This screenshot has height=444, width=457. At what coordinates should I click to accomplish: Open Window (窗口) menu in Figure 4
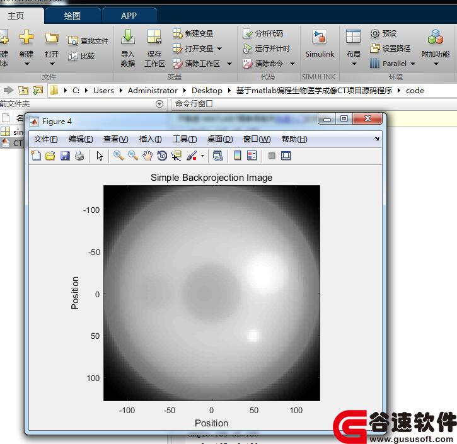[x=257, y=139]
